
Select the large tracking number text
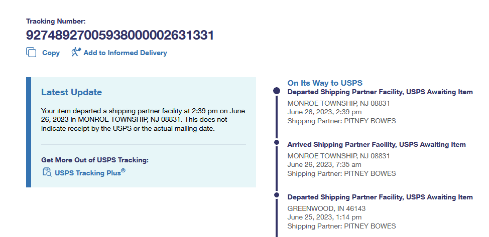point(120,36)
